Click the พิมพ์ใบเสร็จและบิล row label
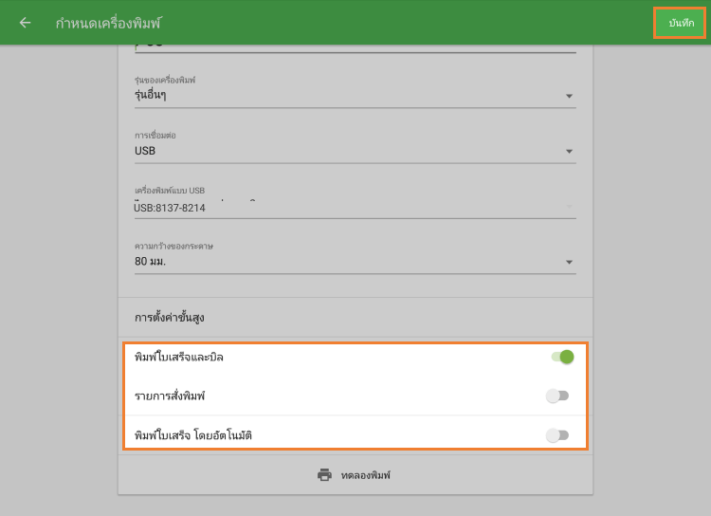The height and width of the screenshot is (516, 711). point(180,358)
